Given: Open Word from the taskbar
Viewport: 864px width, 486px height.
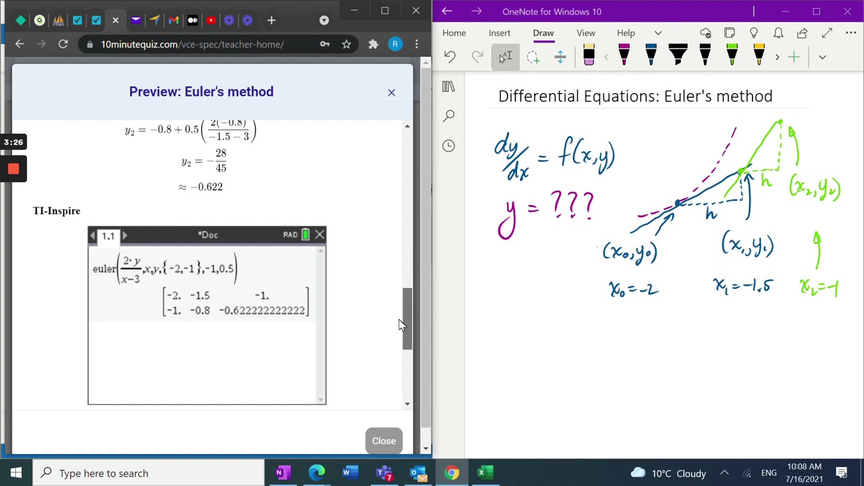Looking at the screenshot, I should [x=350, y=473].
